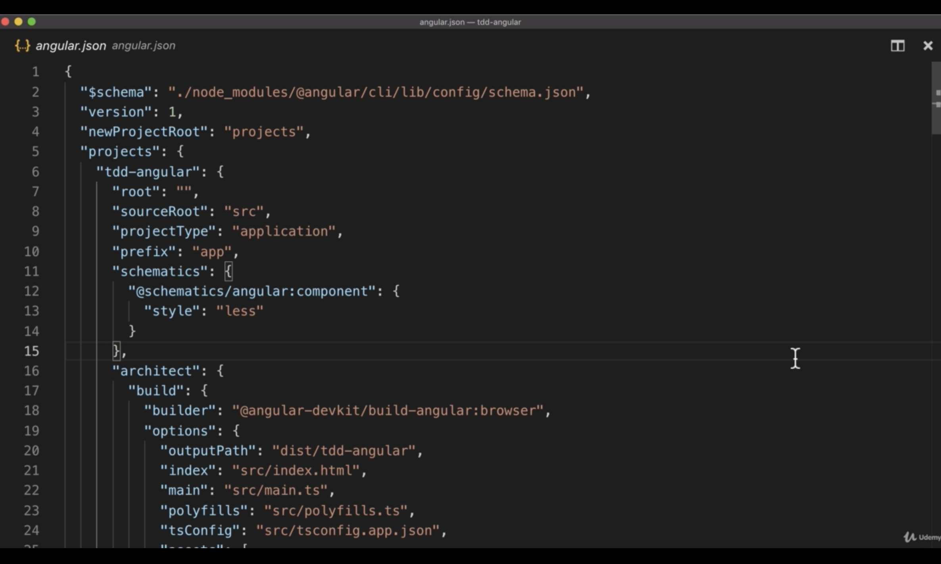Click the vertical scrollbar thumb
This screenshot has width=941, height=564.
(936, 98)
